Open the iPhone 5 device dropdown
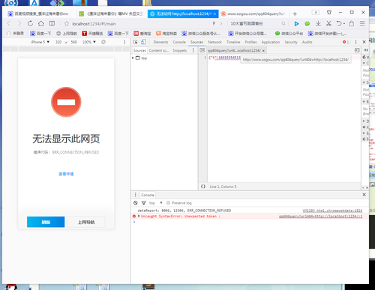 coord(40,42)
